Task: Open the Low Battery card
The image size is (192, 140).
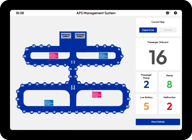Action: [x=146, y=104]
